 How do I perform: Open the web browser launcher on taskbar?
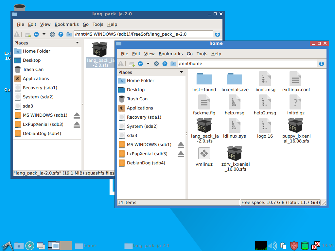(x=30, y=246)
